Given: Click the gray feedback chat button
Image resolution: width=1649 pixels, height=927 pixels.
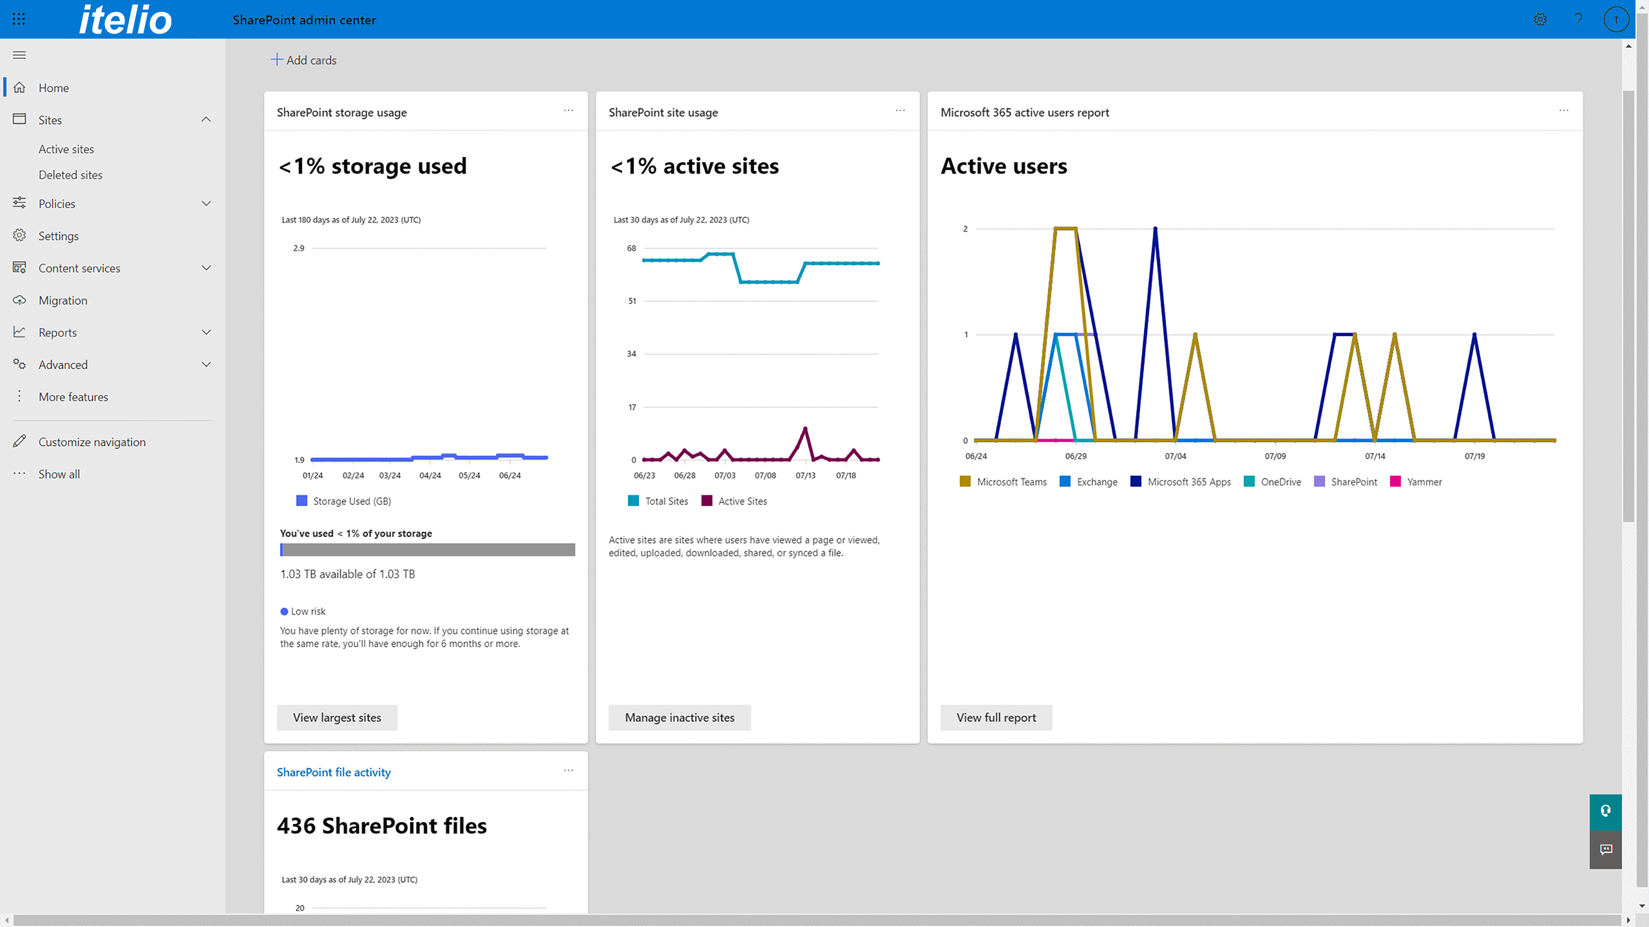Looking at the screenshot, I should [x=1606, y=850].
